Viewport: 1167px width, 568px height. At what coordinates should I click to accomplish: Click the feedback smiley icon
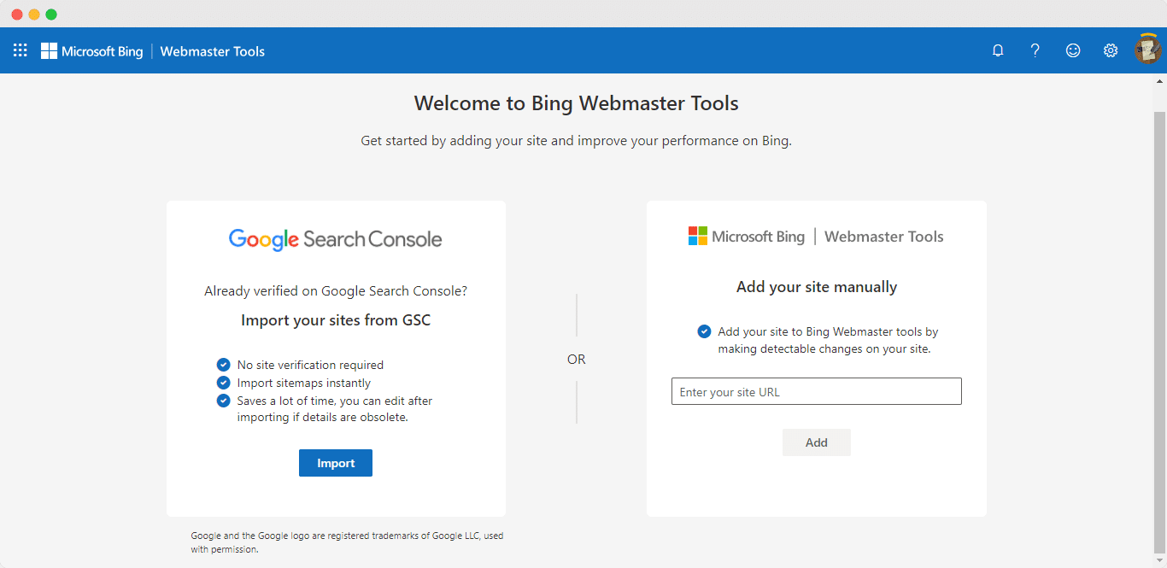pos(1073,50)
